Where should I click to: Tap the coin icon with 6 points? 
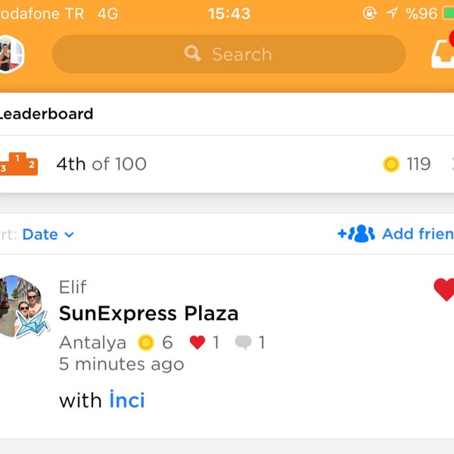(145, 343)
